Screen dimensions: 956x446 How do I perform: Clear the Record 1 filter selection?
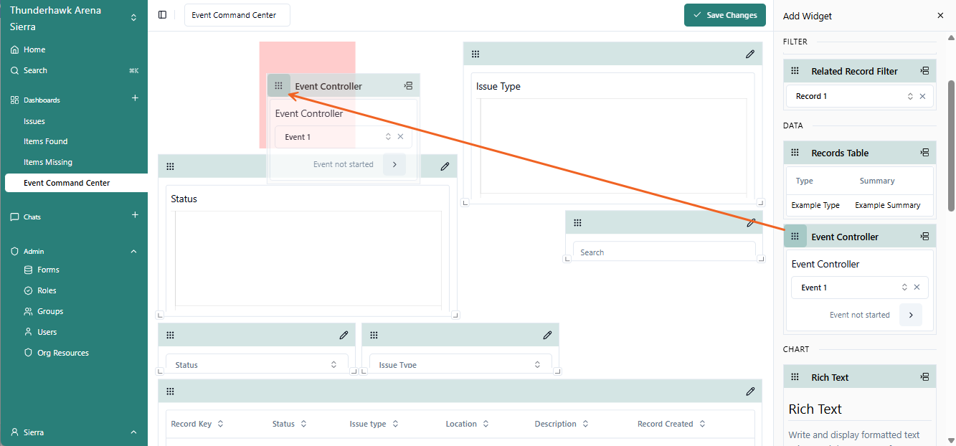(x=922, y=96)
